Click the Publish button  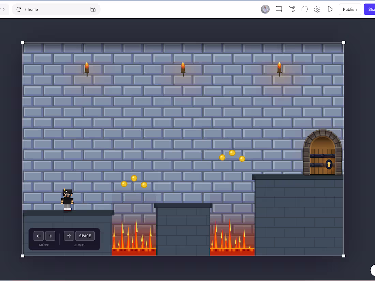(x=350, y=9)
